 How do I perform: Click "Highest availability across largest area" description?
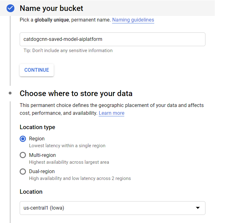coord(69,162)
